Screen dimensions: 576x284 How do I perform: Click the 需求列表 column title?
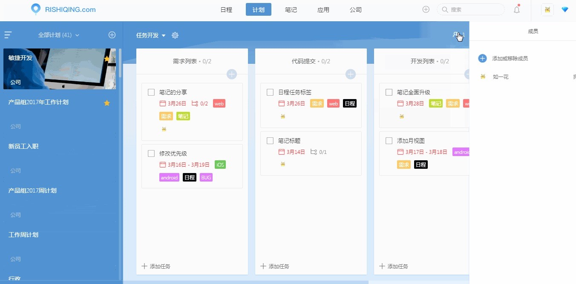tap(184, 61)
